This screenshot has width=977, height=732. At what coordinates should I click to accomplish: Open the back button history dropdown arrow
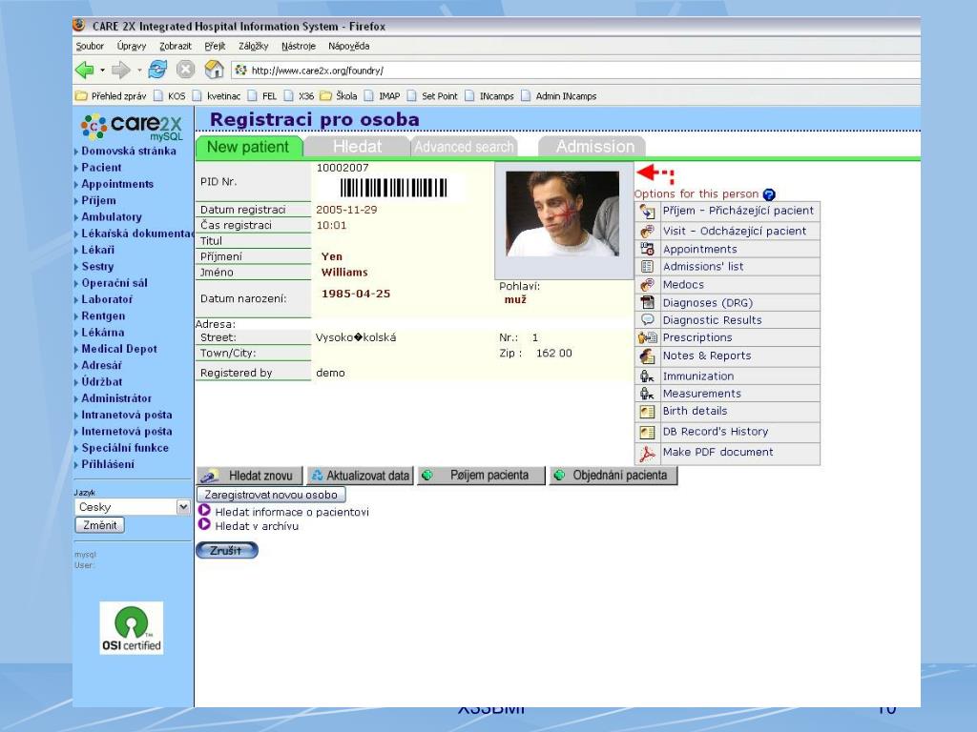(x=102, y=70)
